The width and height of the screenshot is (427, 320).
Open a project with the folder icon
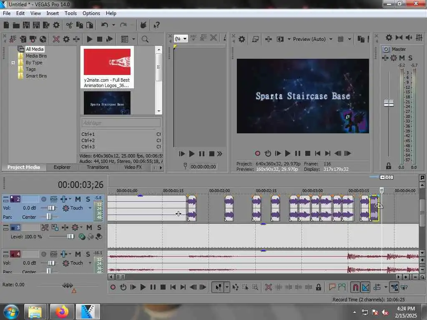16,25
